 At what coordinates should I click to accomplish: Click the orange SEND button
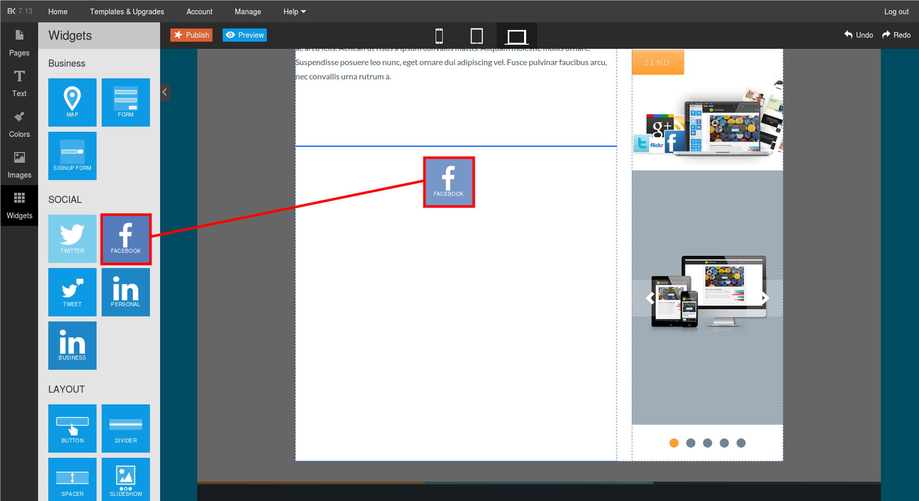[658, 62]
